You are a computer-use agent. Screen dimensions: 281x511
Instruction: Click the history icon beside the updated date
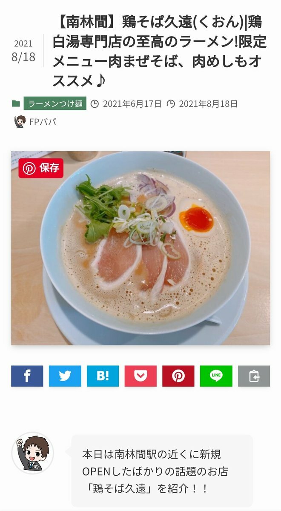point(171,103)
